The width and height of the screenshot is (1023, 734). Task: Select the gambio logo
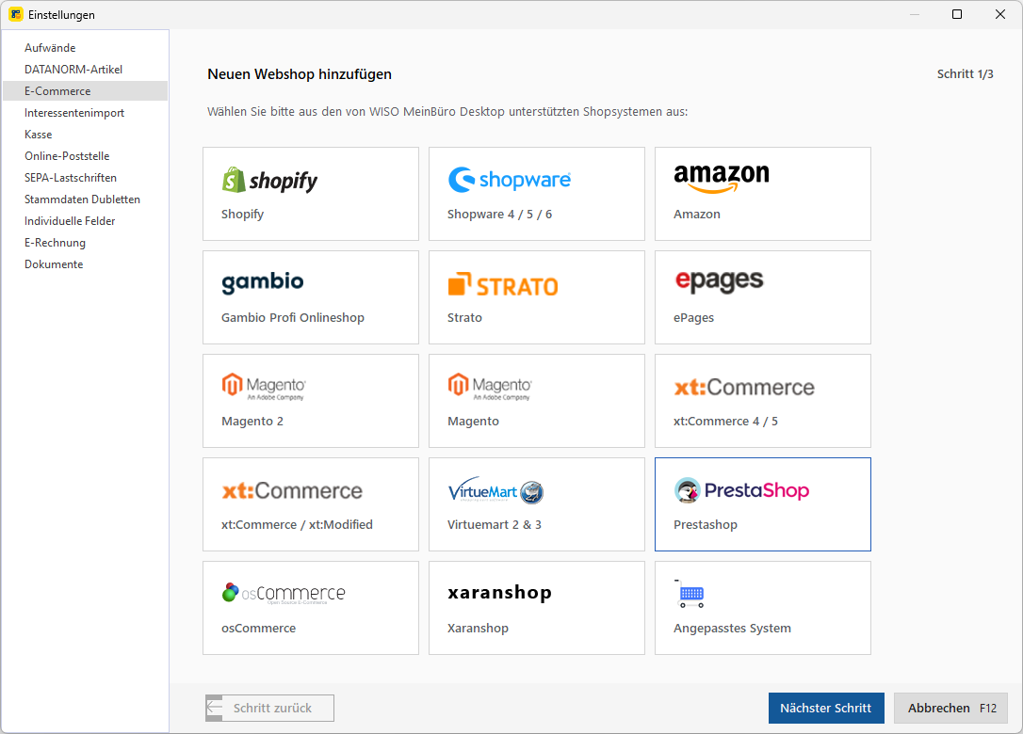tap(262, 283)
